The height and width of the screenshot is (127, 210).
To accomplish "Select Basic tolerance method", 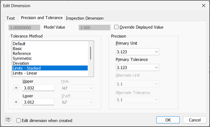I will coord(50,49).
